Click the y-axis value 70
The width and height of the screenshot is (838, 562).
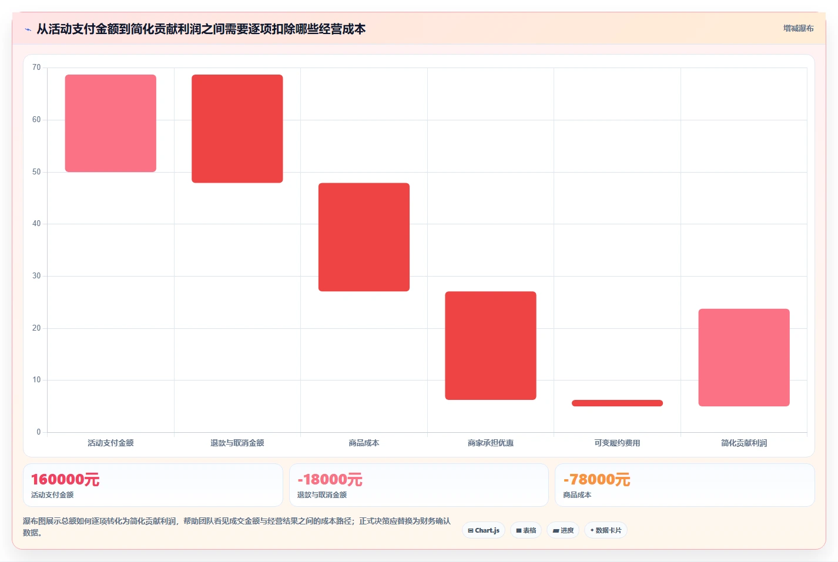pyautogui.click(x=36, y=68)
